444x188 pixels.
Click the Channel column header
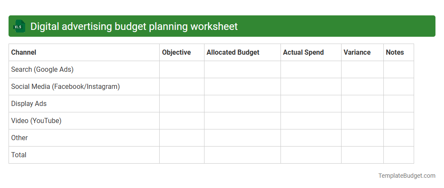tap(84, 53)
